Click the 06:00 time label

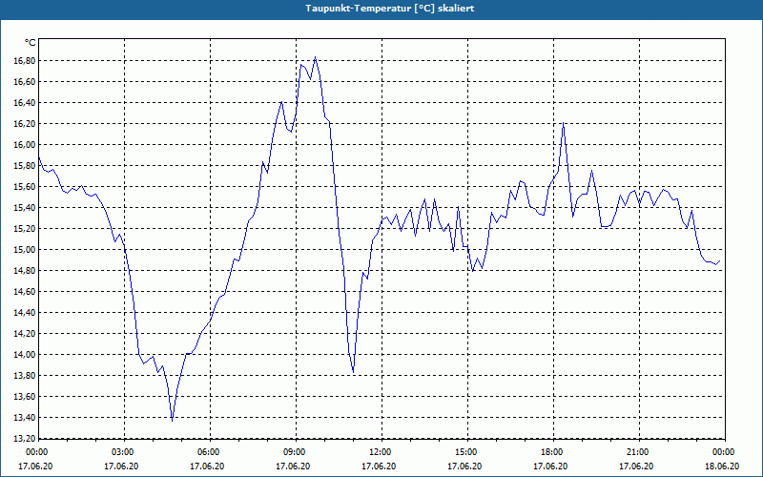[210, 452]
